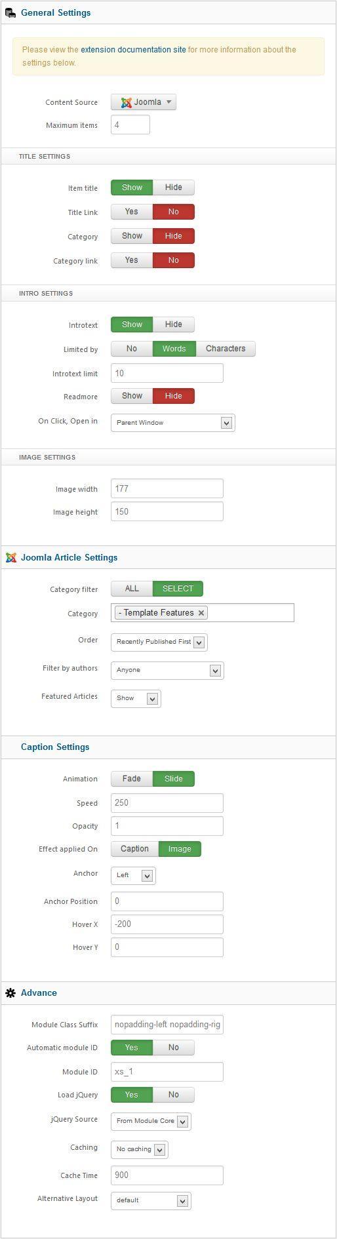Choose Characters for Limited by
Screen dimensions: 337x1239
226,349
